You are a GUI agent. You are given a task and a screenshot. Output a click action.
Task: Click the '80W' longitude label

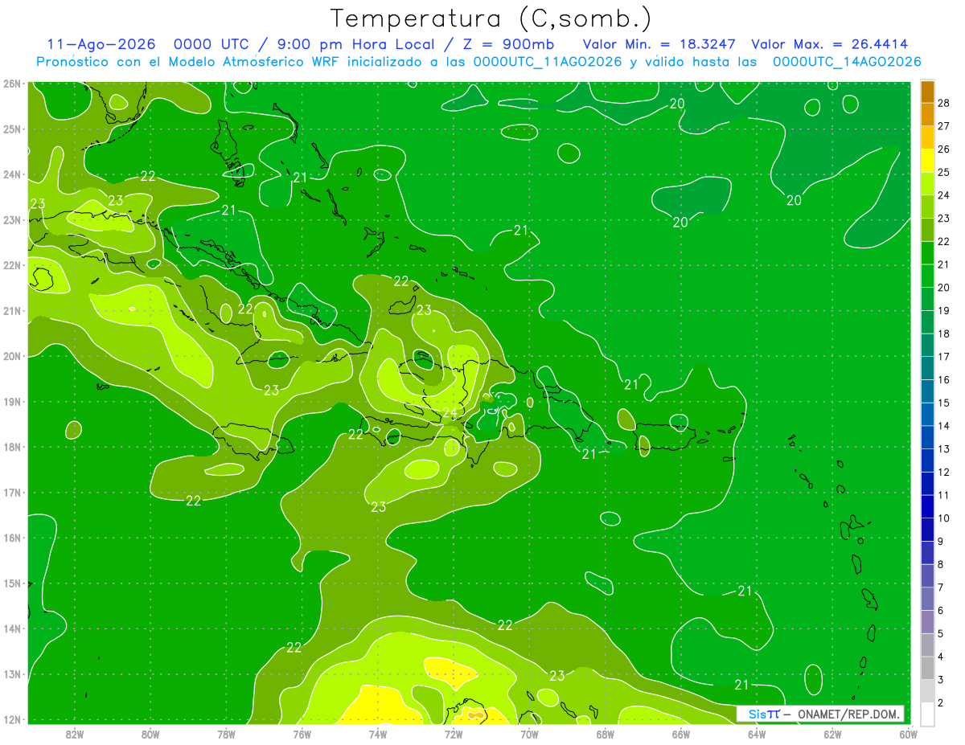[150, 733]
